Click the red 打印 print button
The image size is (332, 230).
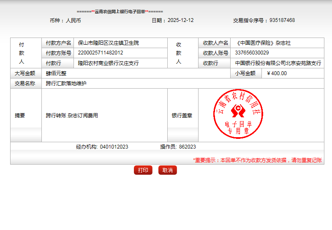(x=143, y=170)
